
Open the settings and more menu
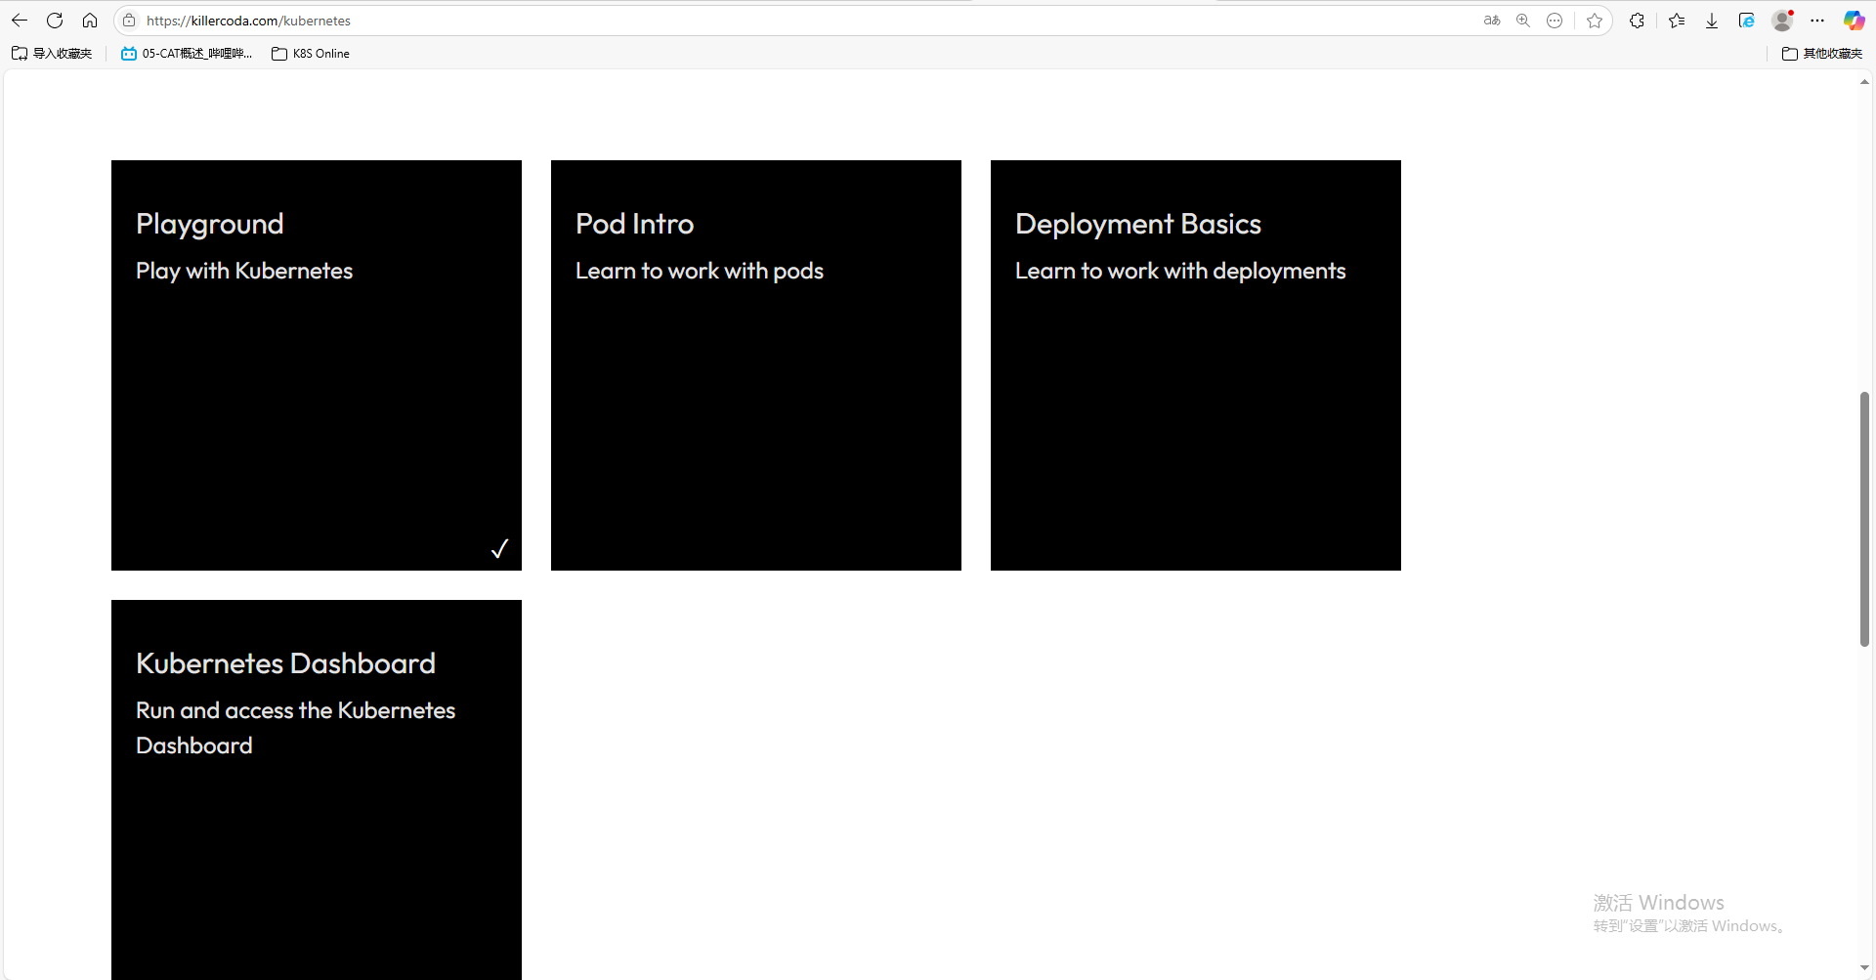click(1817, 21)
